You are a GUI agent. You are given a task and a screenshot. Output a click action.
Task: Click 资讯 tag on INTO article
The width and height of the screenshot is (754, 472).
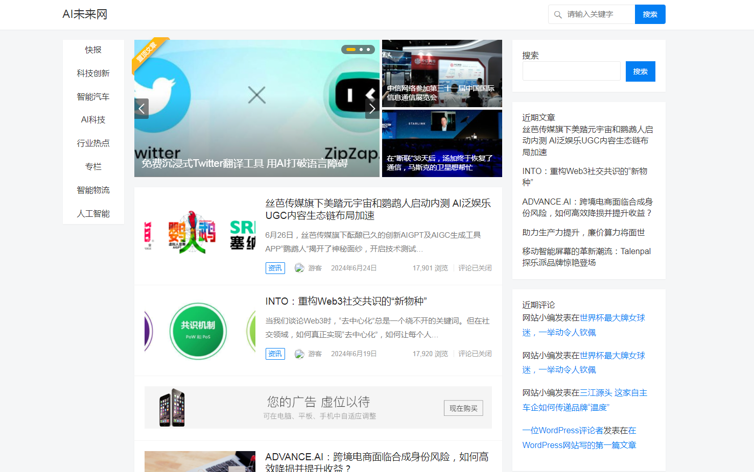pyautogui.click(x=275, y=354)
